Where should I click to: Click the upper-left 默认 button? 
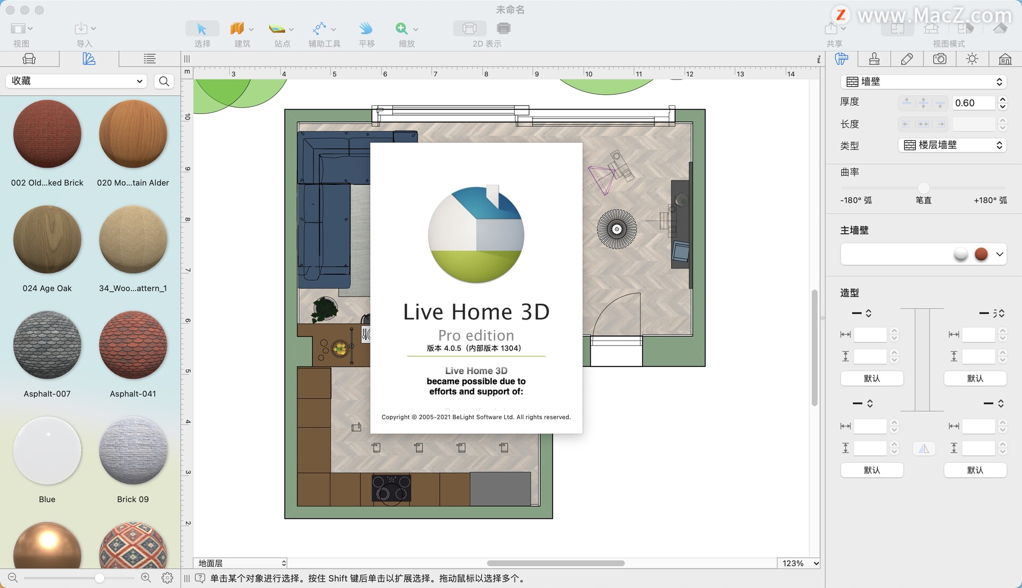pos(872,378)
